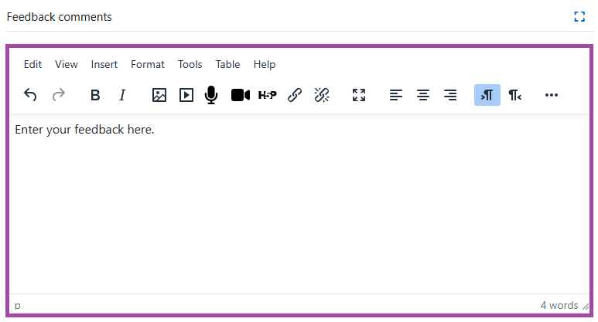The height and width of the screenshot is (322, 598).
Task: Toggle editor fullscreen mode in the toolbar
Action: pos(359,95)
